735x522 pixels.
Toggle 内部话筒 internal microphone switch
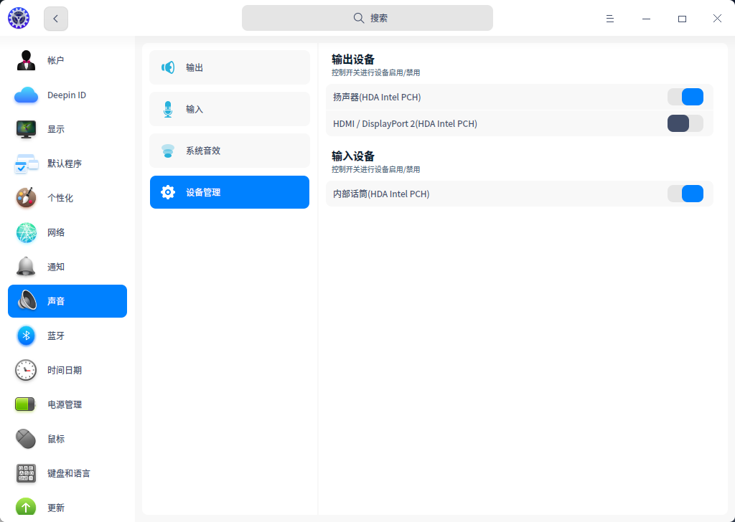pos(685,194)
